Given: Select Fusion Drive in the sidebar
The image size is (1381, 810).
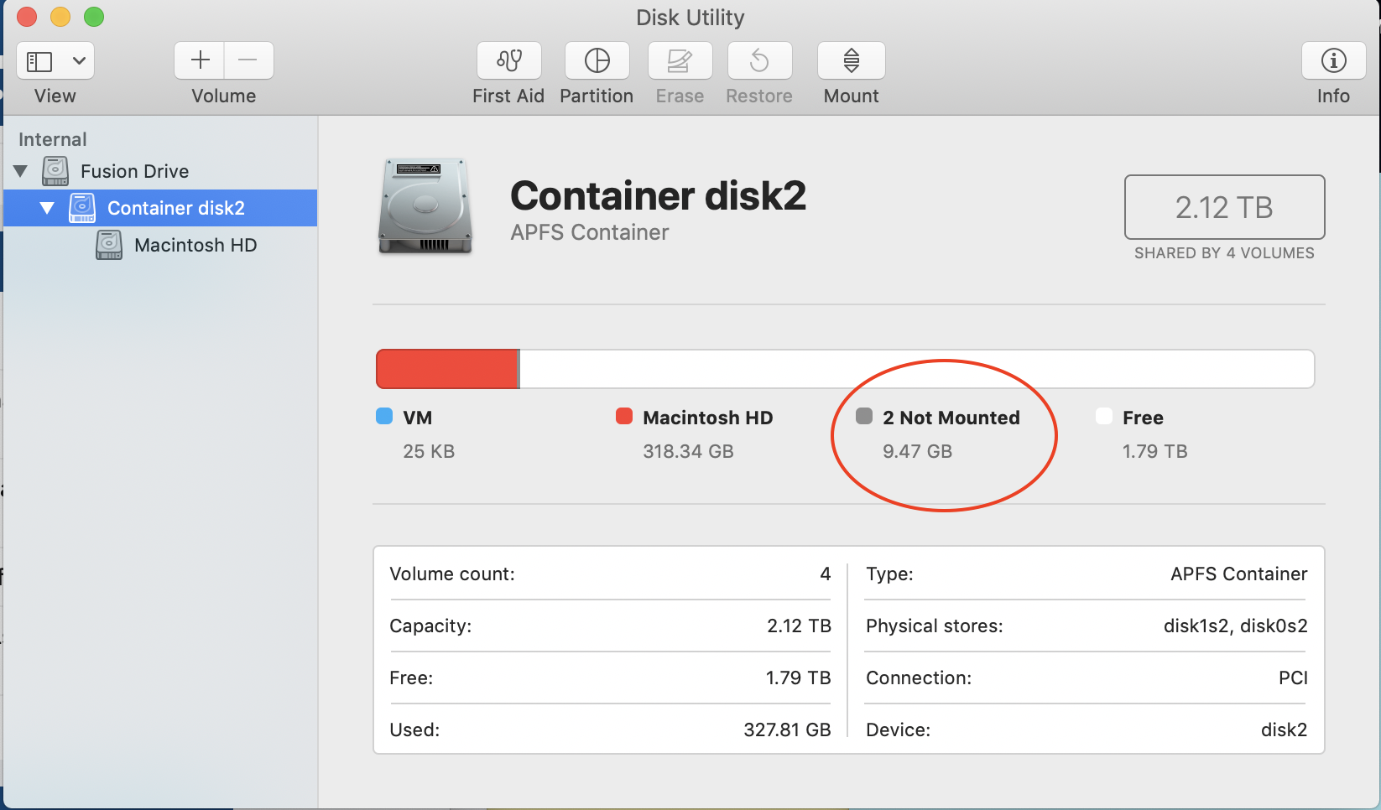Looking at the screenshot, I should click(x=160, y=171).
